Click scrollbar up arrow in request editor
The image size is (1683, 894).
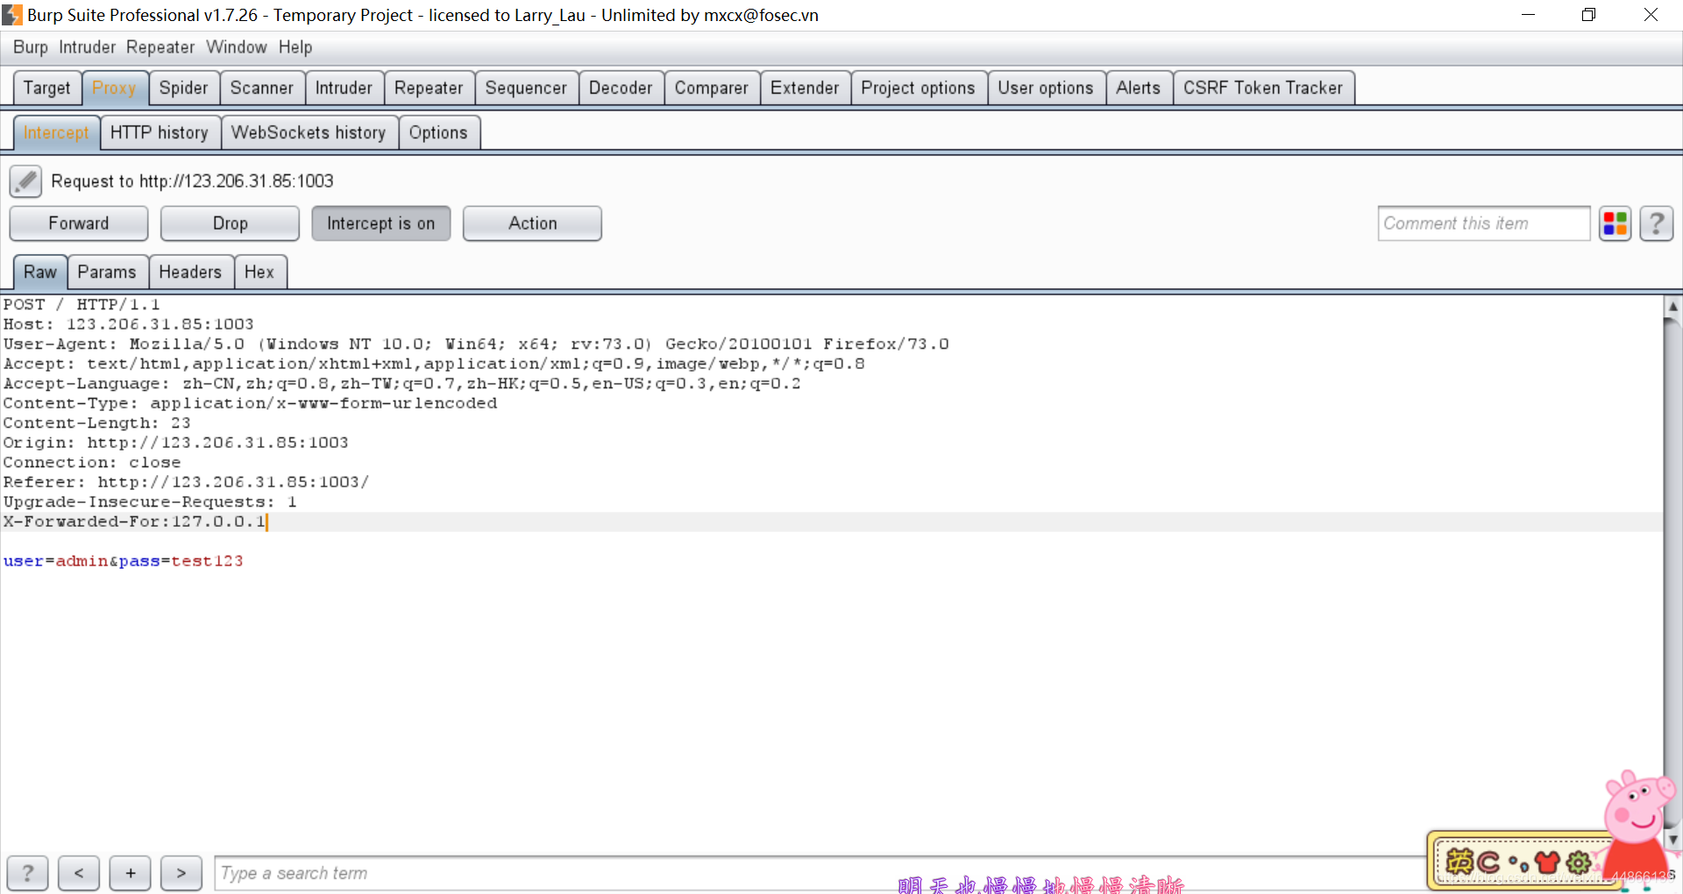pos(1672,306)
